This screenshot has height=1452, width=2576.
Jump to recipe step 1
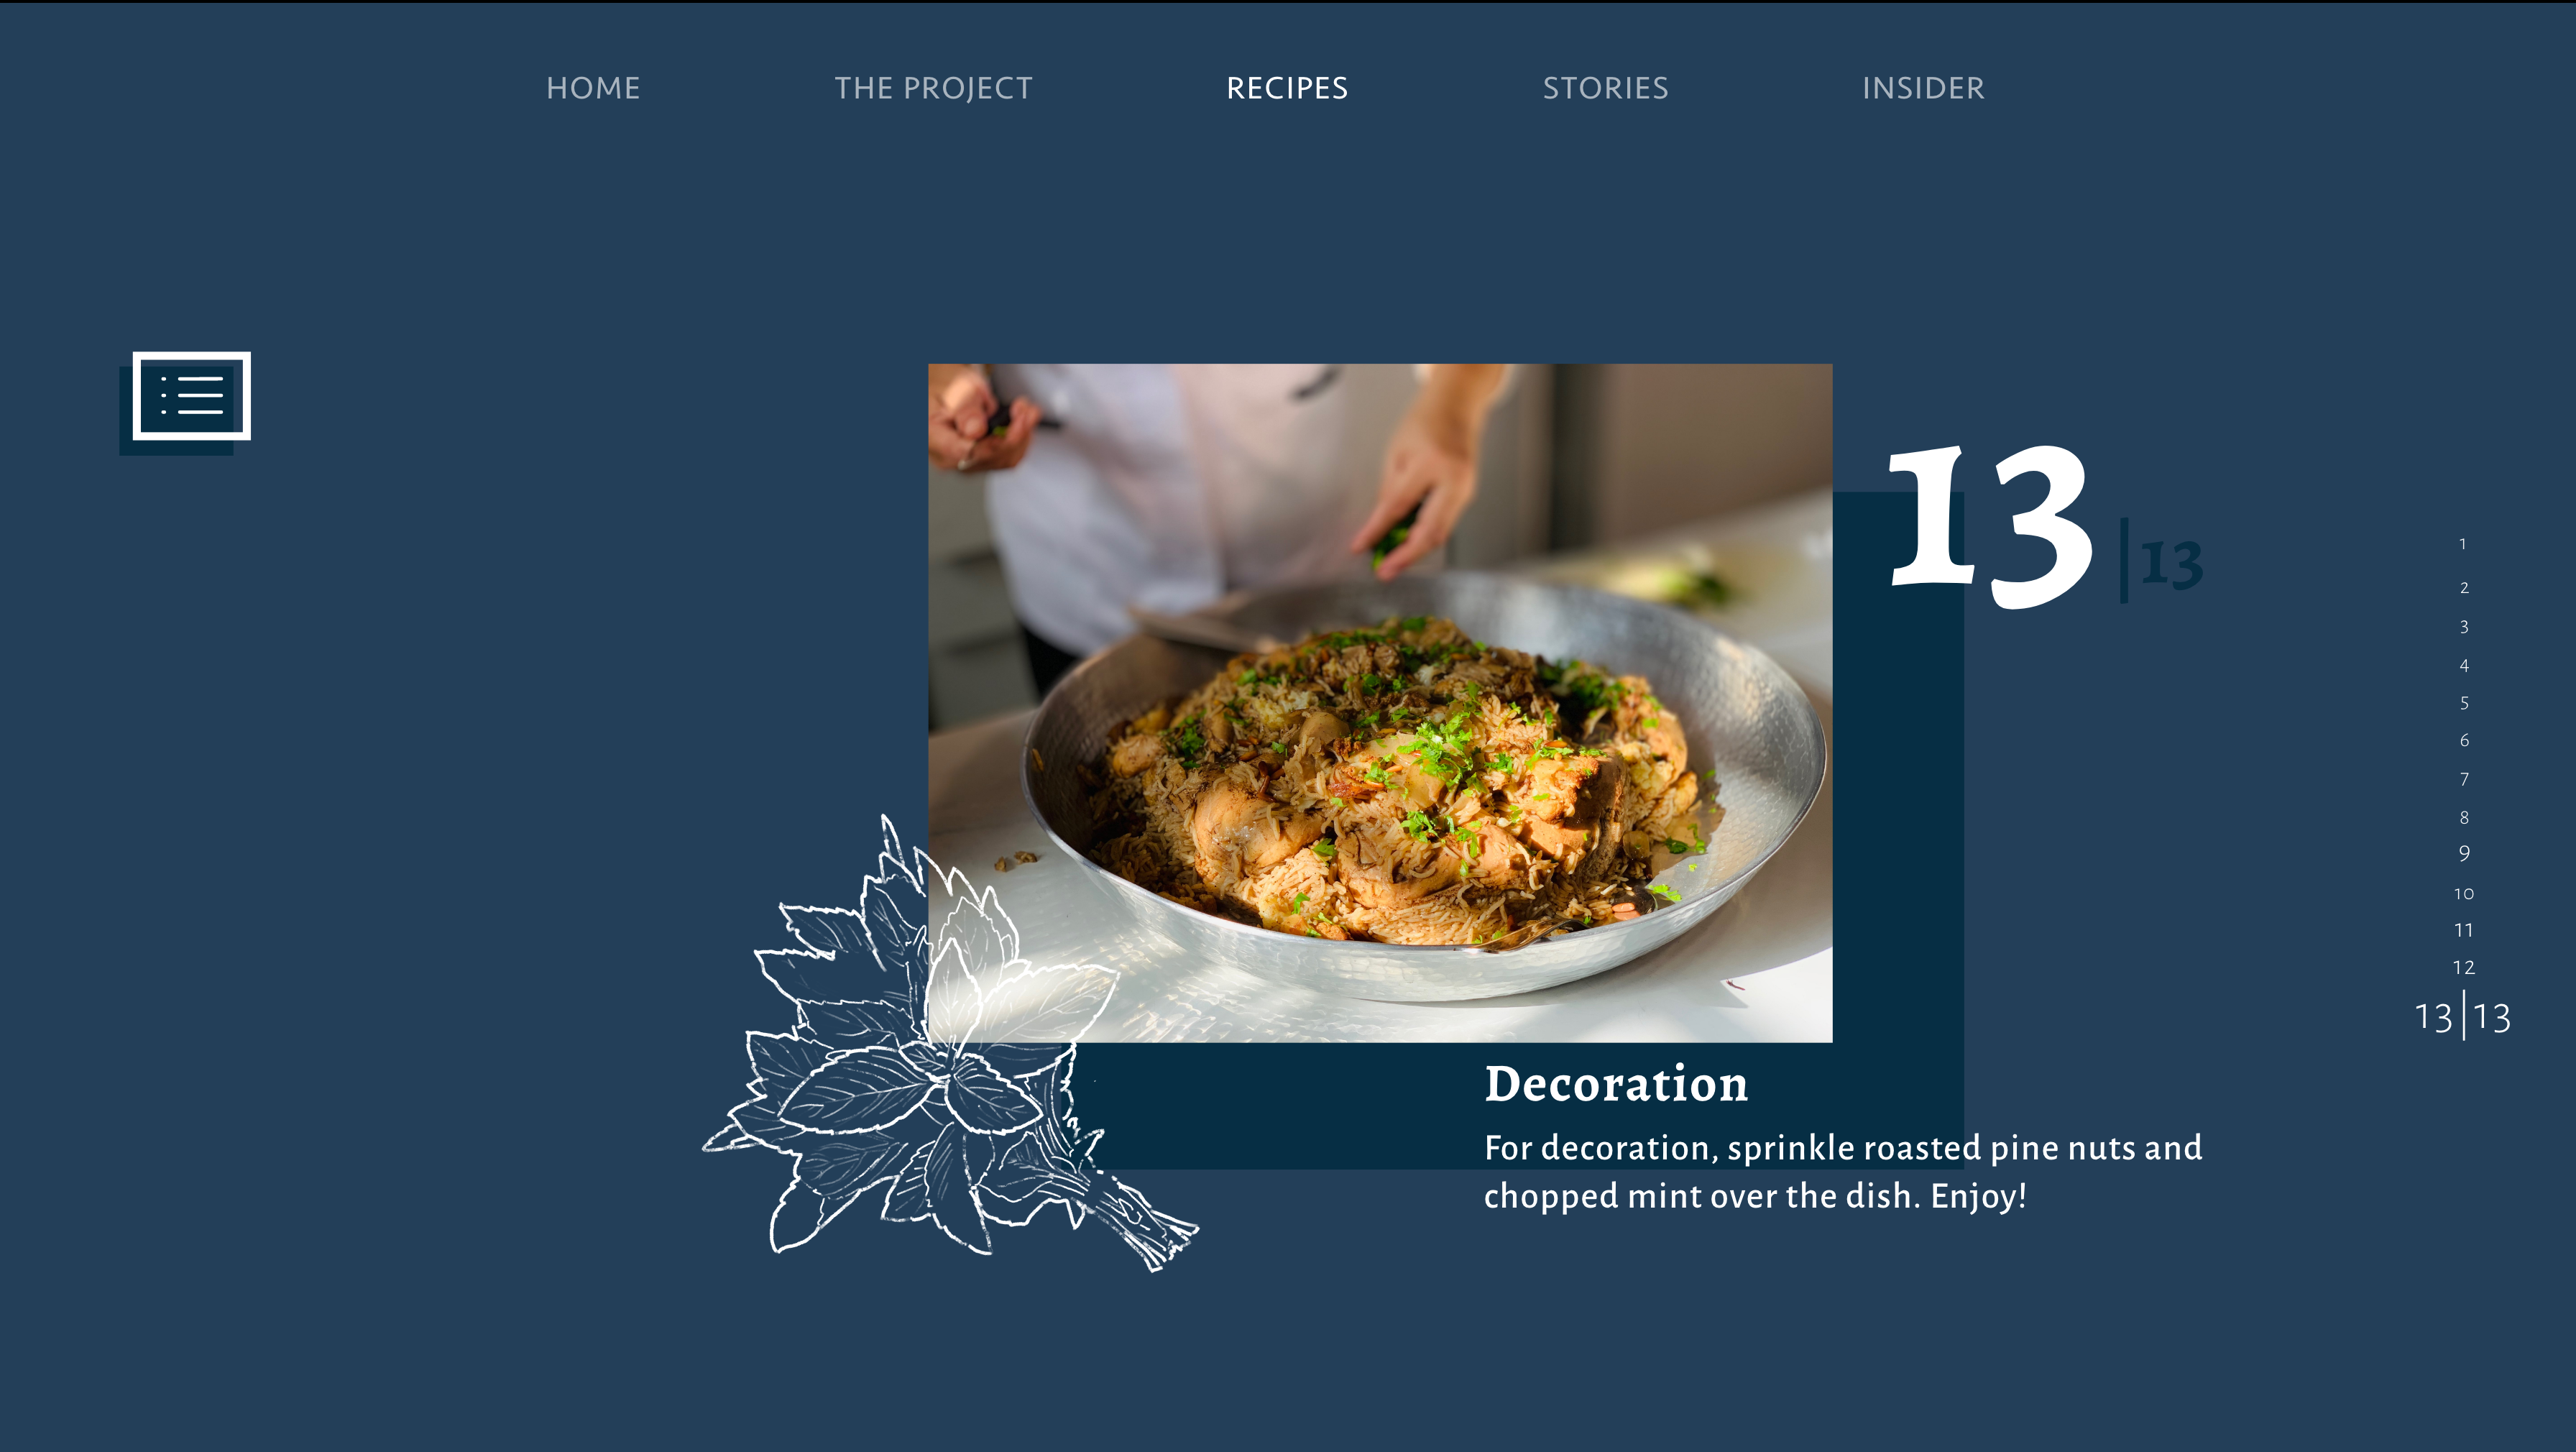click(x=2463, y=544)
